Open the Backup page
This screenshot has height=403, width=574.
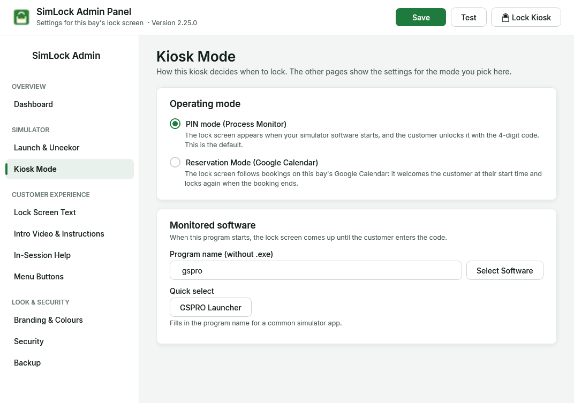coord(70,363)
